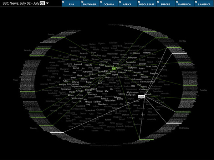Select the word 'Accused'
The height and width of the screenshot is (160, 214).
pyautogui.click(x=144, y=77)
